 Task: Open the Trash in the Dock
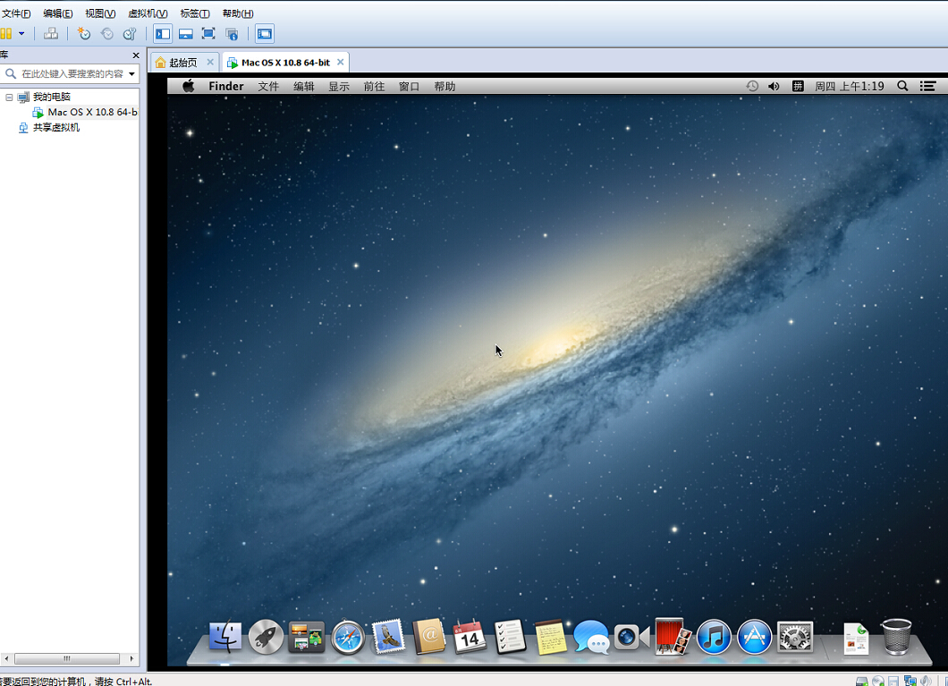[896, 637]
